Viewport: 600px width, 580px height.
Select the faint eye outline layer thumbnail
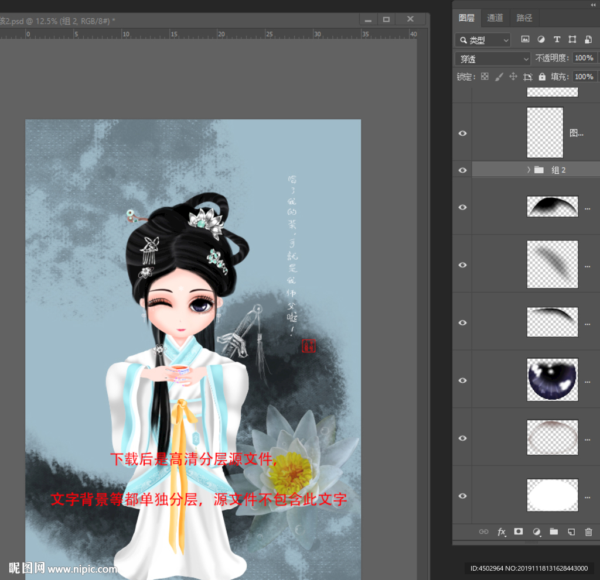point(553,437)
